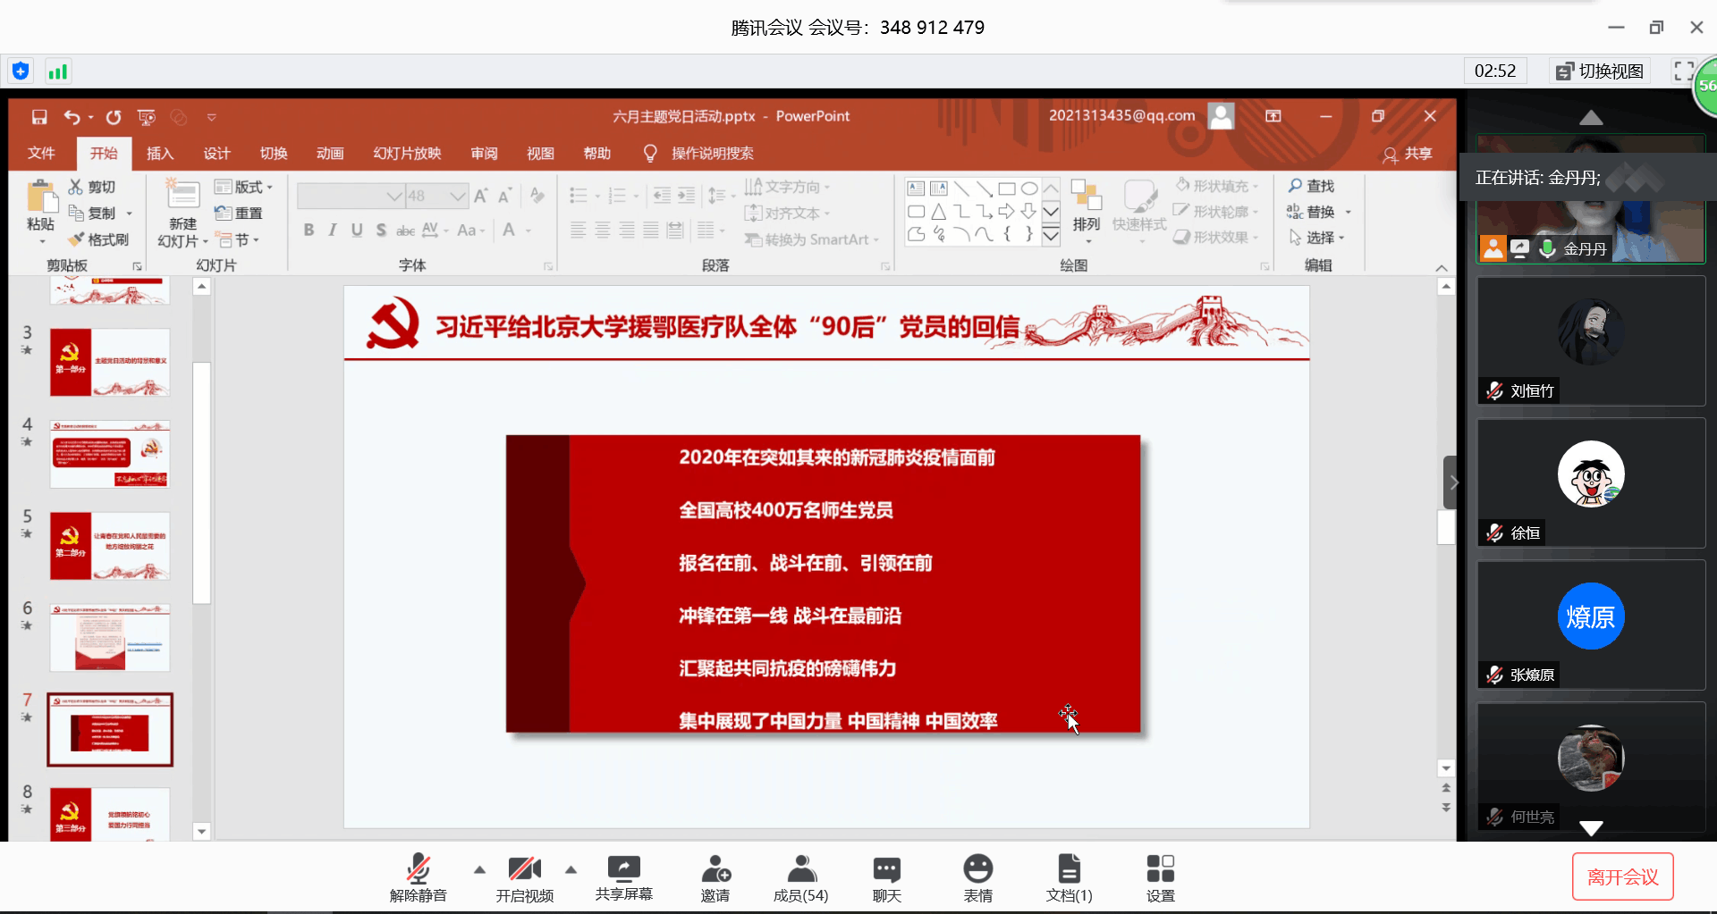Switch to Animations (动画) tab

point(330,153)
